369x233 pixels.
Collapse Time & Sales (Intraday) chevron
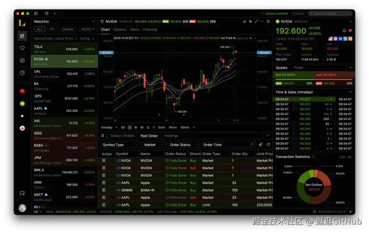pyautogui.click(x=351, y=92)
